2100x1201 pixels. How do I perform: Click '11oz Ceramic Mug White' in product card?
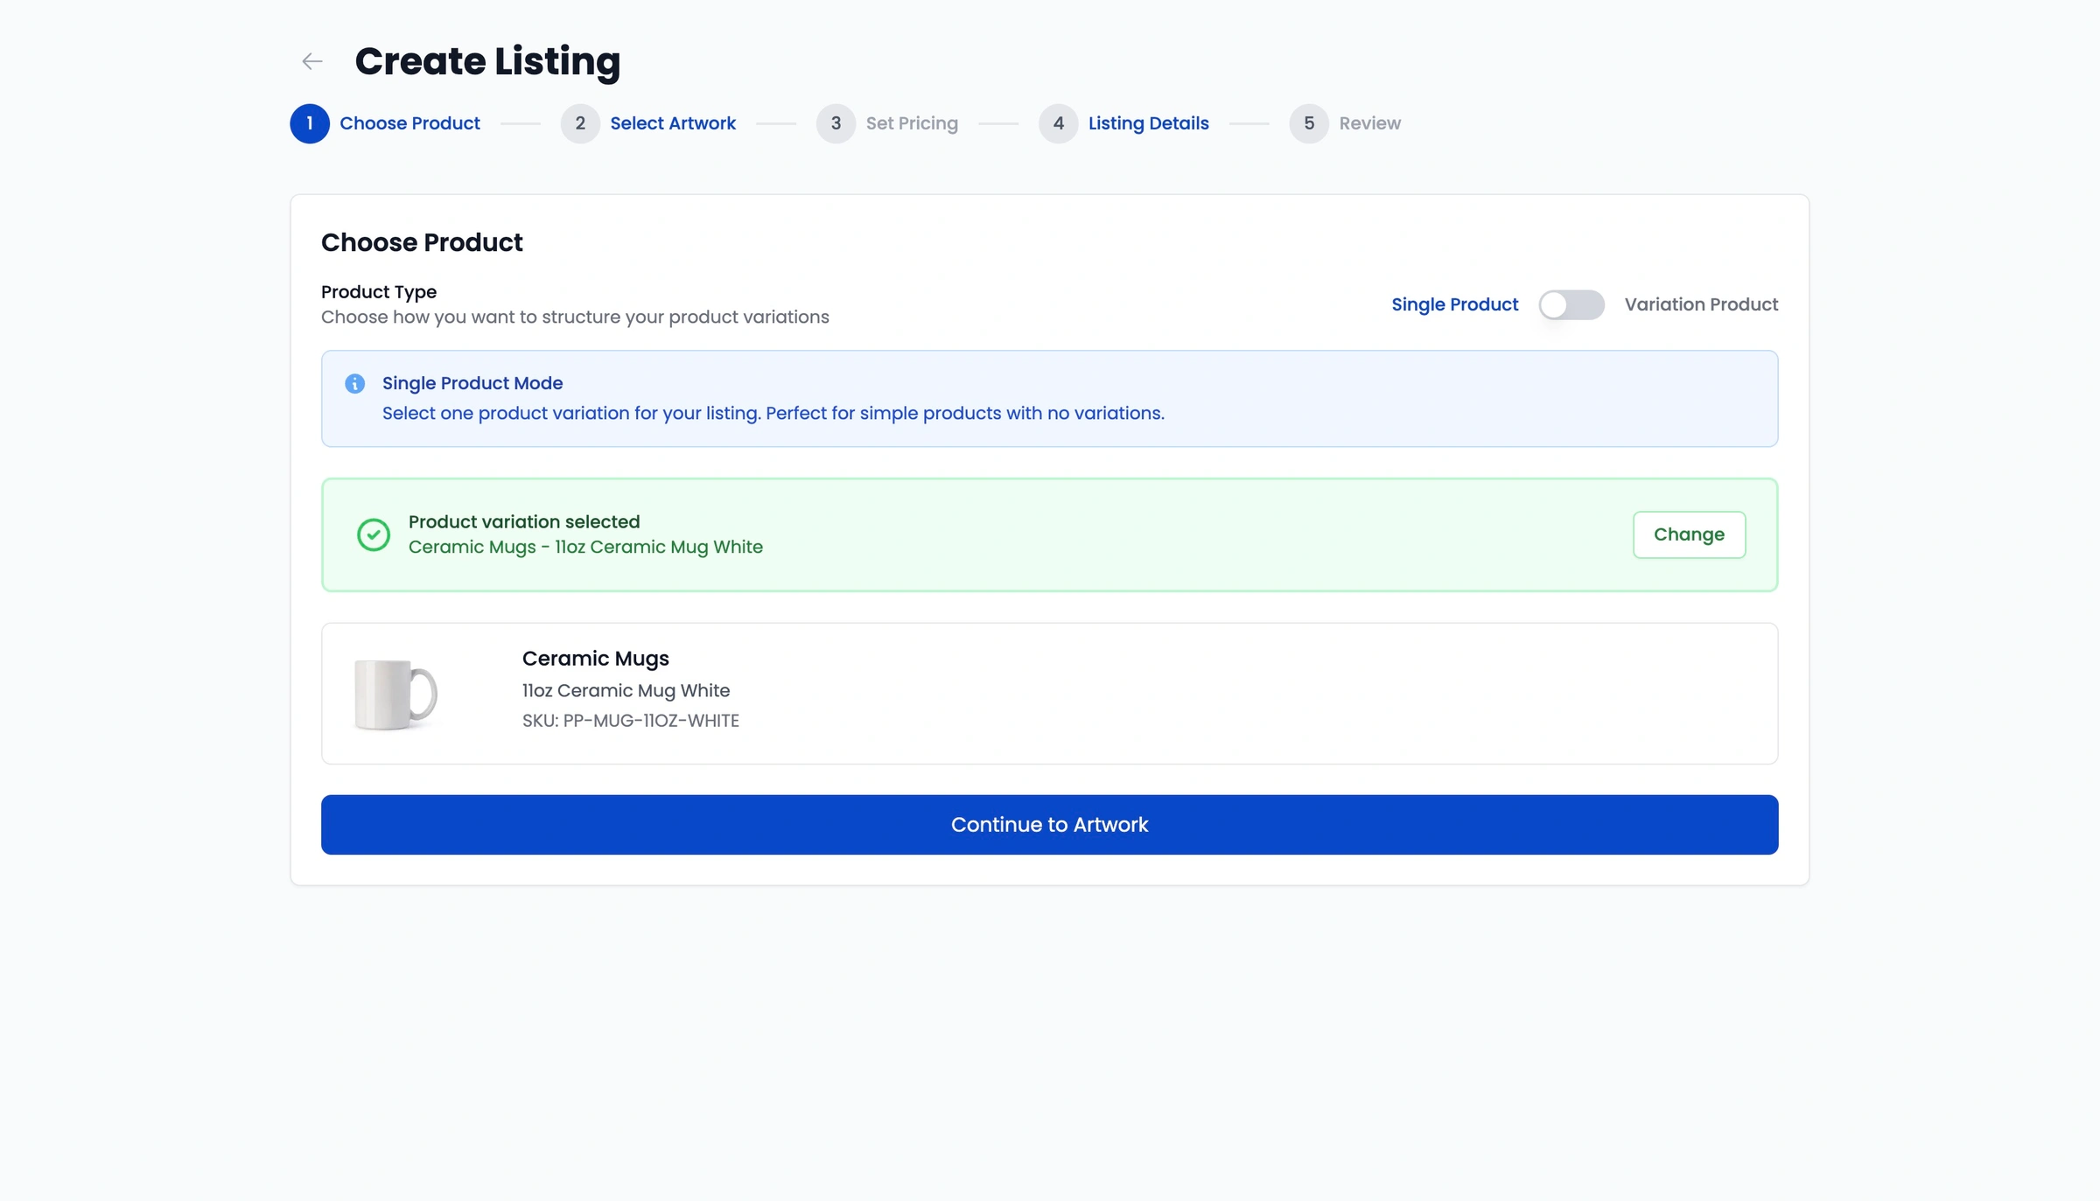coord(626,691)
